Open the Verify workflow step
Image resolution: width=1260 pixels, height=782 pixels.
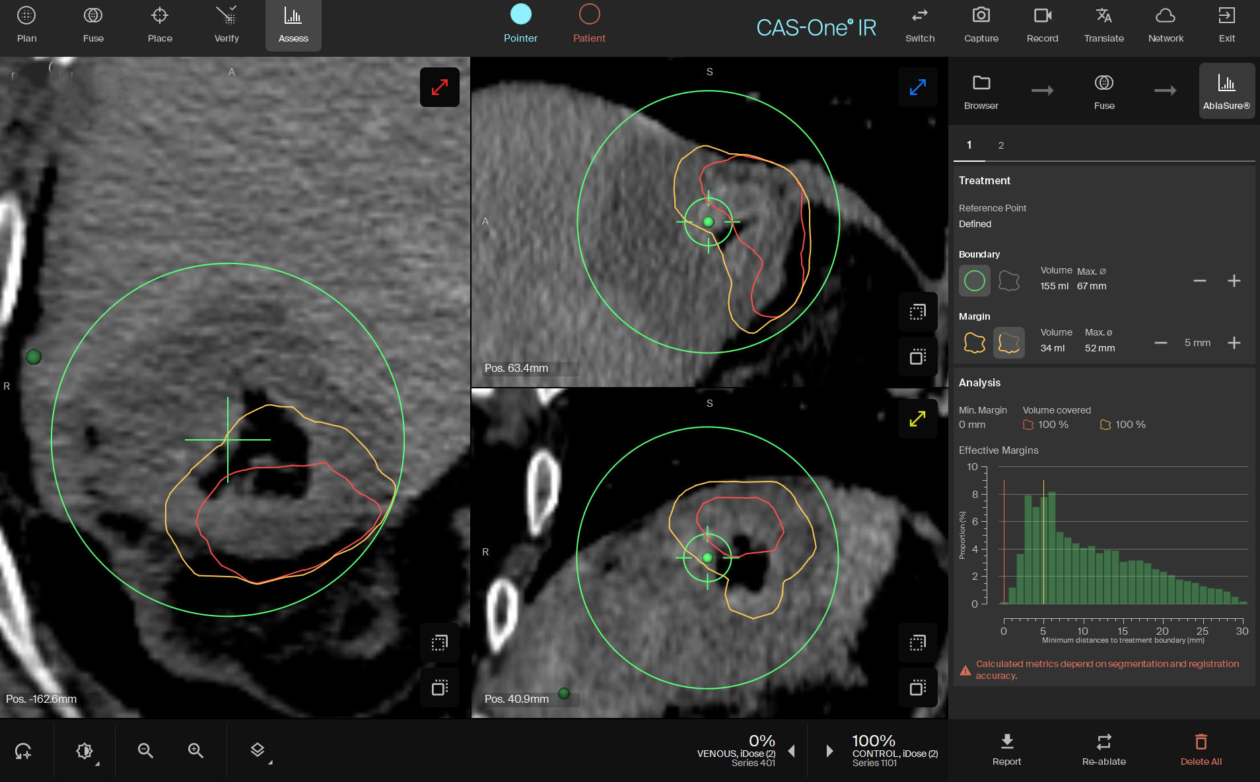coord(227,25)
